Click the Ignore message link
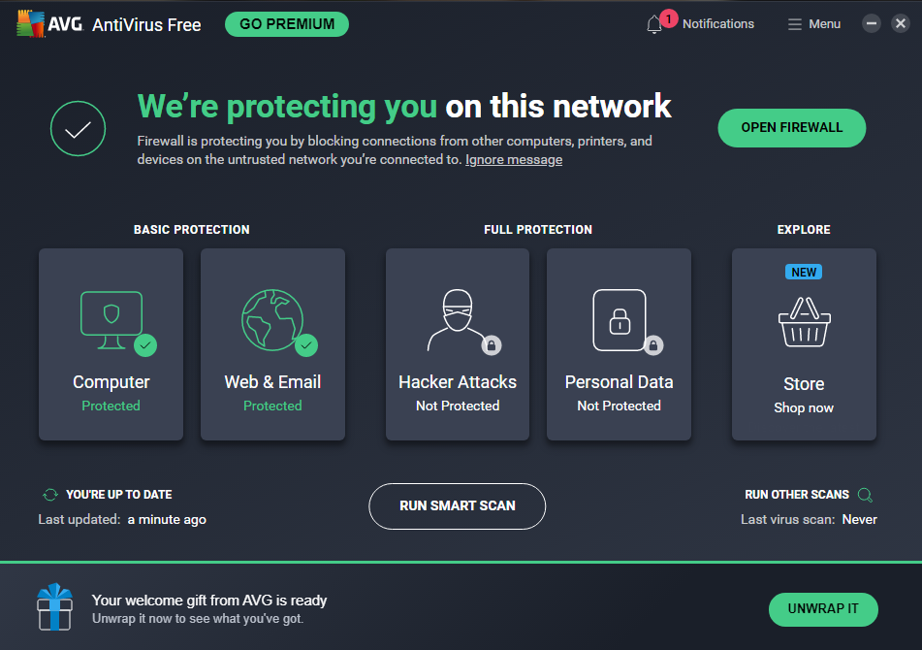The width and height of the screenshot is (922, 650). pyautogui.click(x=514, y=159)
